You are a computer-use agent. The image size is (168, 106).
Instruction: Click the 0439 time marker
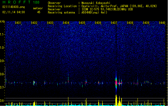click(x=146, y=23)
